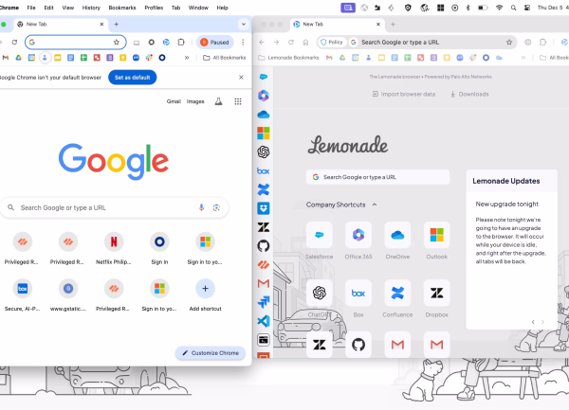
Task: Open Images link on Google page
Action: coord(195,101)
